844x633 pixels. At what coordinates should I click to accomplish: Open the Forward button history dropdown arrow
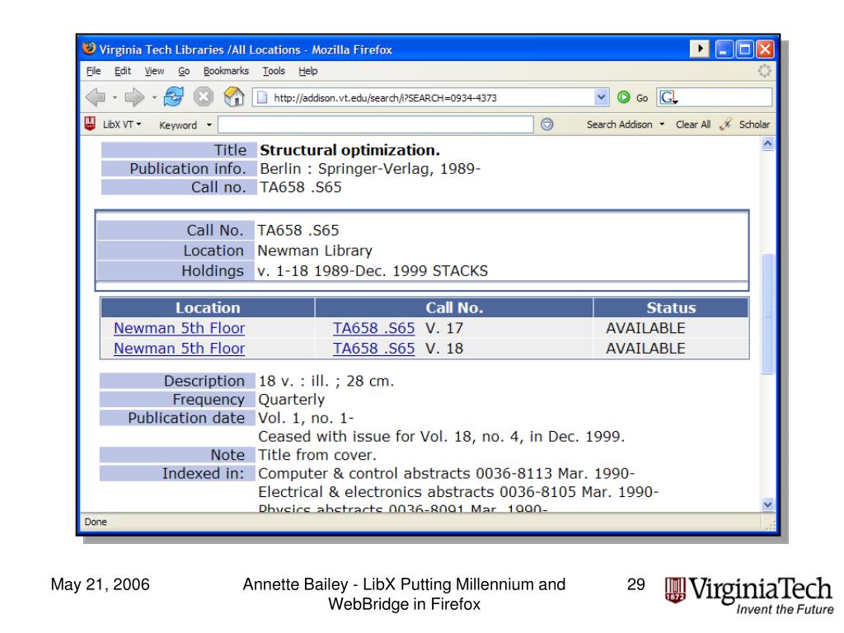[x=154, y=98]
